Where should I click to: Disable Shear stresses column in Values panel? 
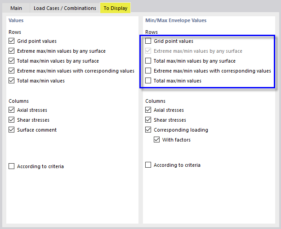[x=12, y=120]
